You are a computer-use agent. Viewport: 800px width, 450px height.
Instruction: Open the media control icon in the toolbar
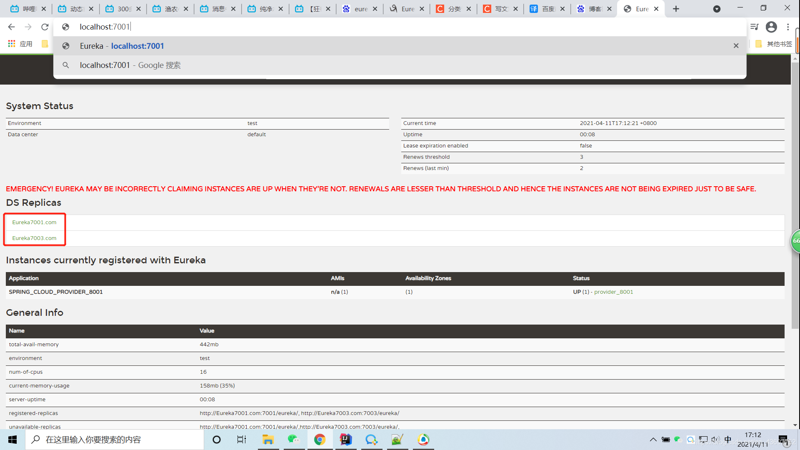click(x=754, y=27)
